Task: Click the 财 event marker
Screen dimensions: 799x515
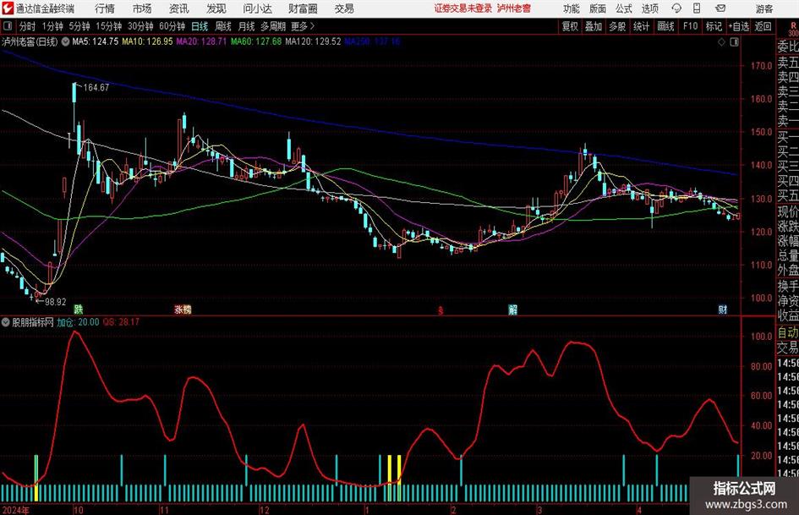Action: click(723, 309)
